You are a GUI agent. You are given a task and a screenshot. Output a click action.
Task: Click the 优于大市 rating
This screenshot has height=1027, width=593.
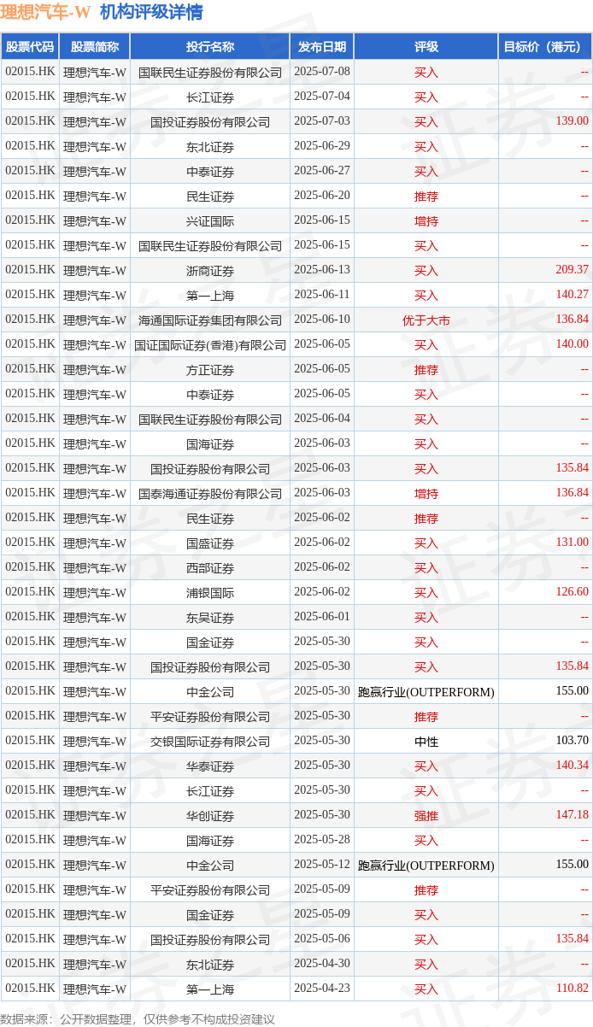coord(426,320)
